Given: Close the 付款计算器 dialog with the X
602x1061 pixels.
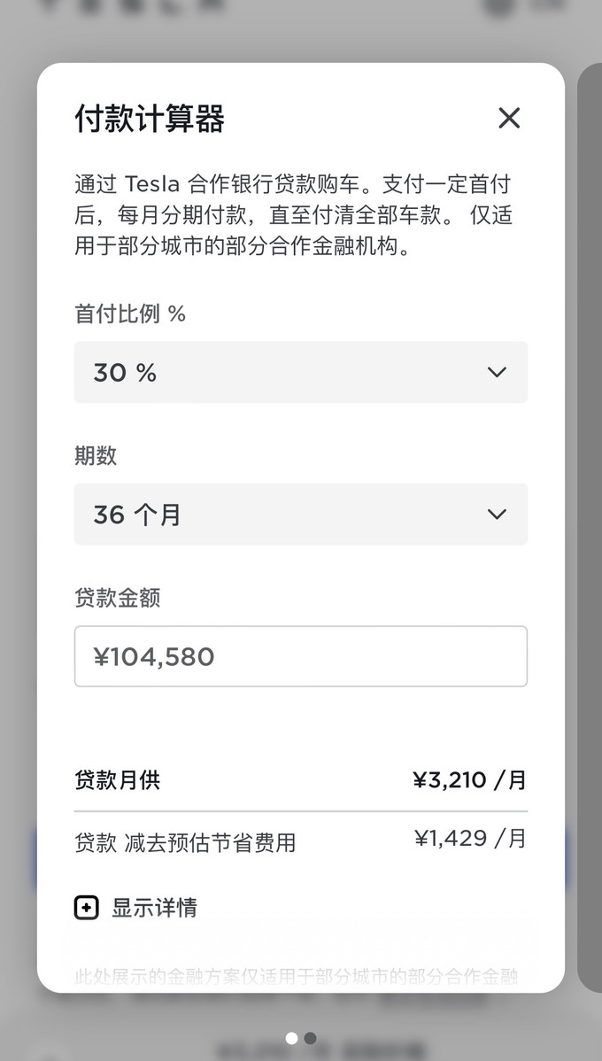Looking at the screenshot, I should [509, 118].
